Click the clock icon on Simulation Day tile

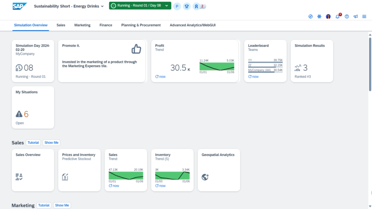[19, 68]
